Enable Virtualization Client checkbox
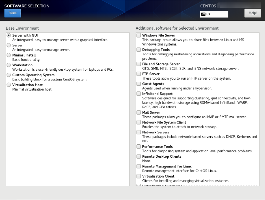Viewport: 265px width, 200px height. tap(139, 176)
